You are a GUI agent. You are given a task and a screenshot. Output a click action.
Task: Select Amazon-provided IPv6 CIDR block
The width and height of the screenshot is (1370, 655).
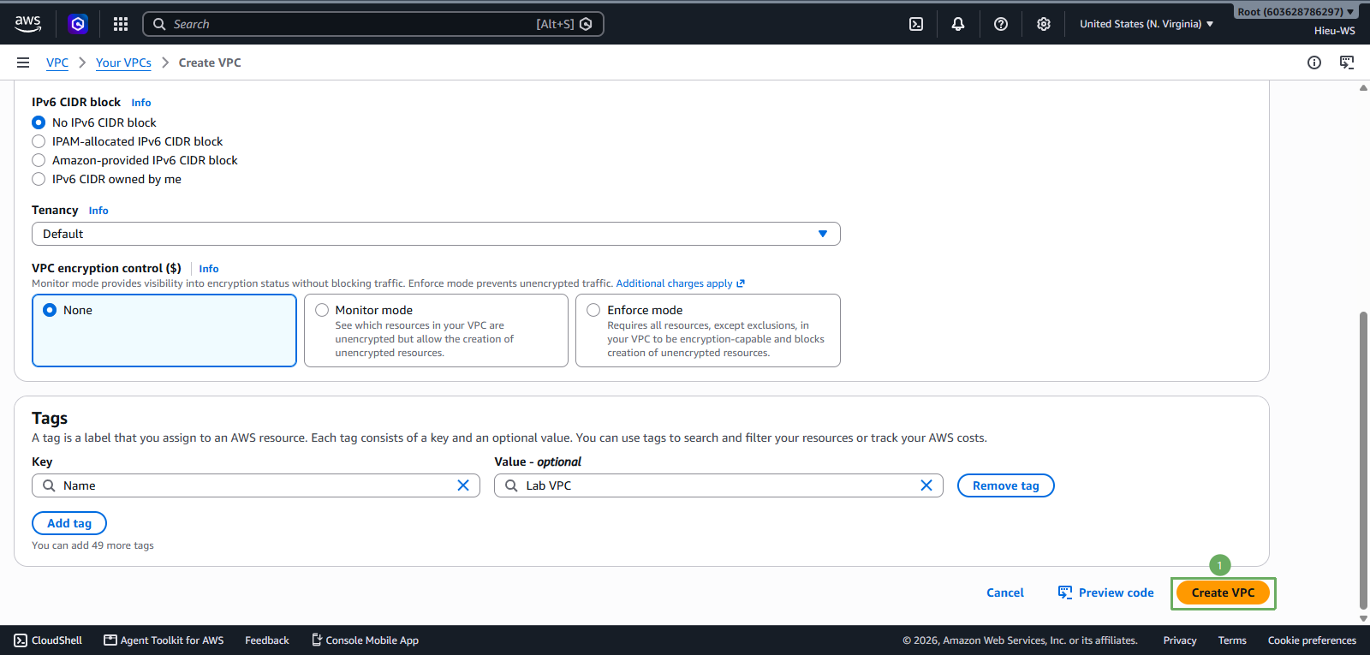click(x=39, y=160)
